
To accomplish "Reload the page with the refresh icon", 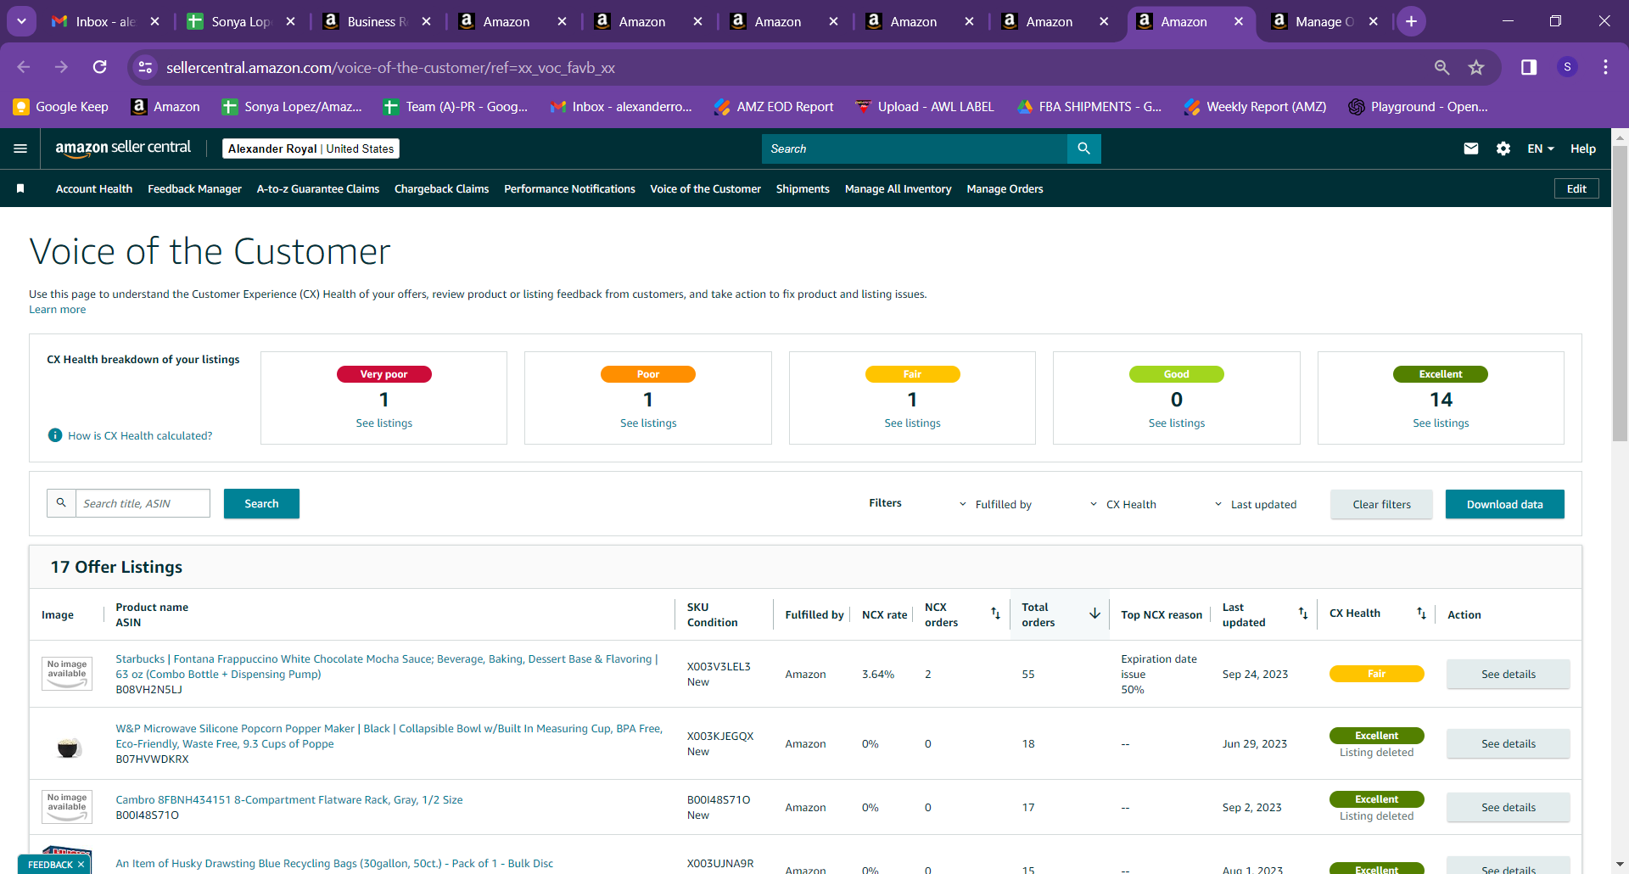I will tap(100, 67).
